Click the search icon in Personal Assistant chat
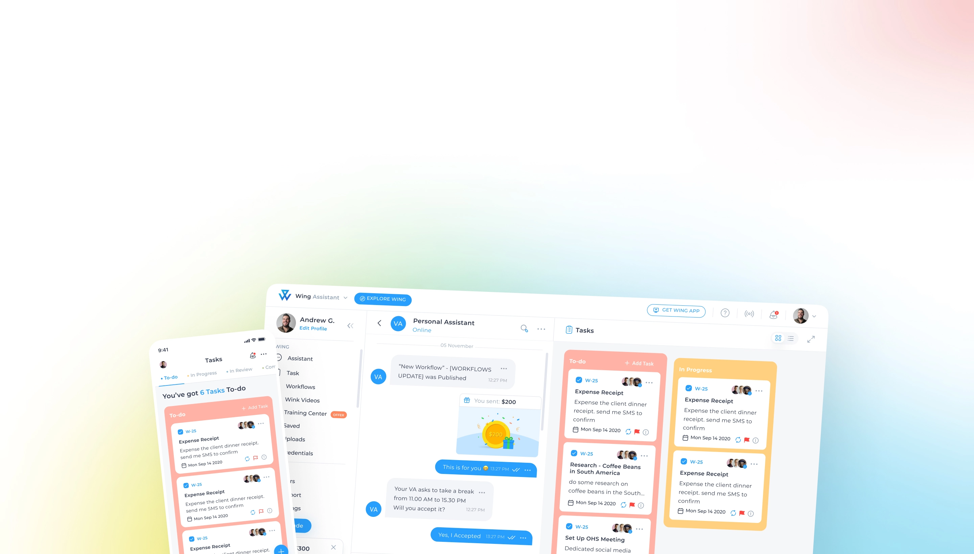The image size is (974, 554). tap(524, 329)
